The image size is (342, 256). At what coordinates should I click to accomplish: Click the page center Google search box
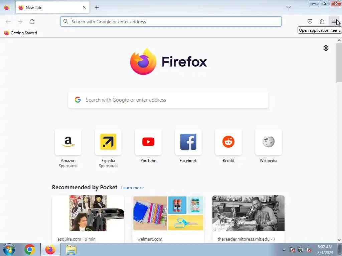pyautogui.click(x=168, y=100)
